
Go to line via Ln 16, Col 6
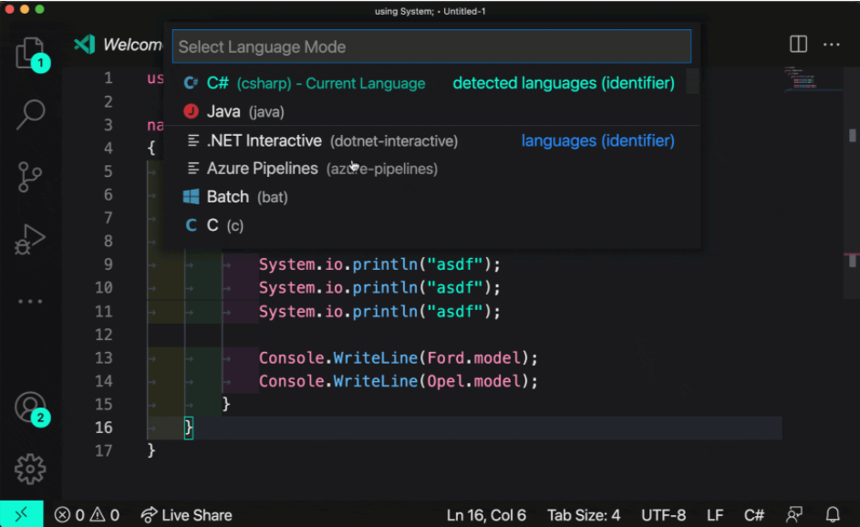pos(486,515)
